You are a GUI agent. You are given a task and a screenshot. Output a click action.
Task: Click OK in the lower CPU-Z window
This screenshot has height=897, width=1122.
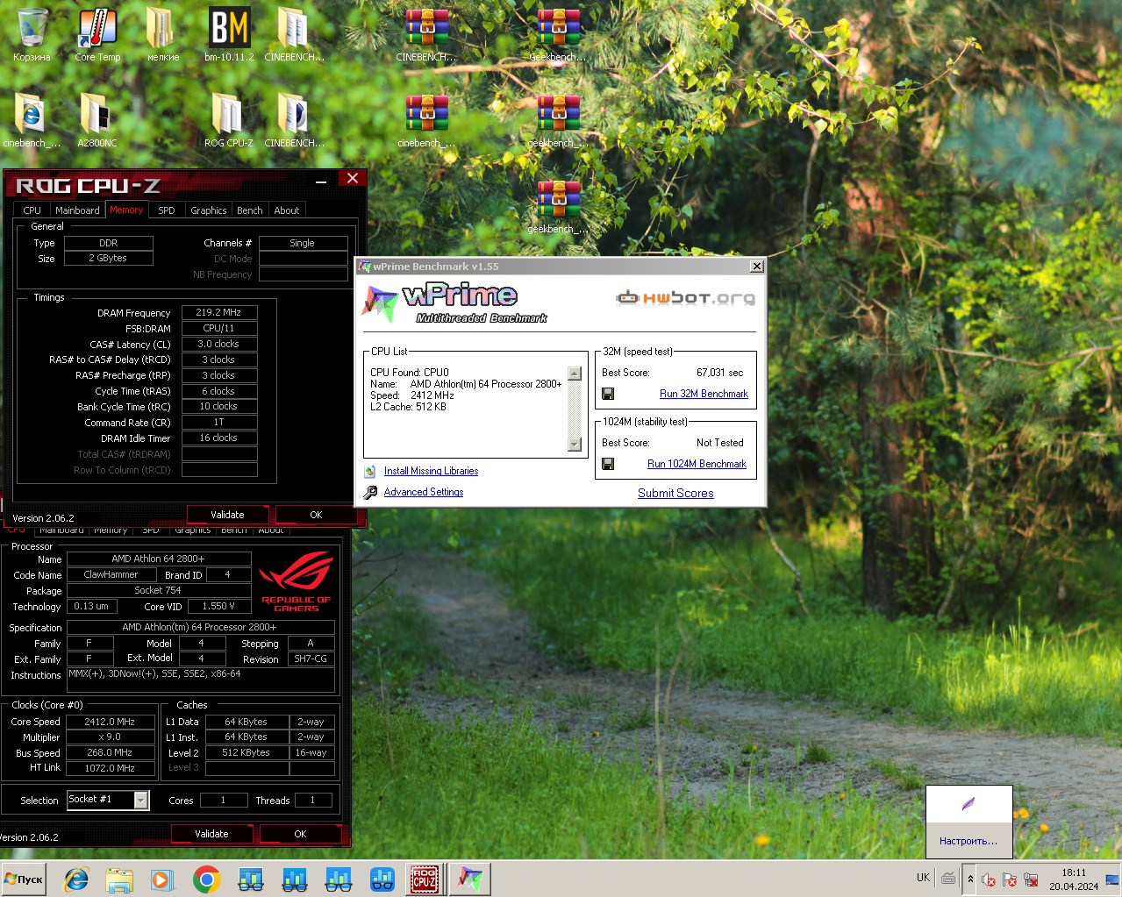pyautogui.click(x=300, y=834)
